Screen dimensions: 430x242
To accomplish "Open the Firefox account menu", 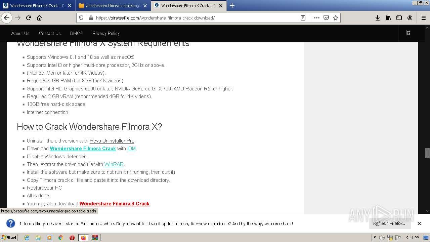I will pos(410,18).
